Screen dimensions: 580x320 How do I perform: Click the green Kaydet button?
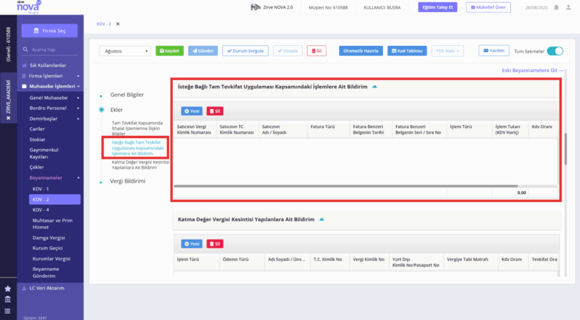click(169, 51)
